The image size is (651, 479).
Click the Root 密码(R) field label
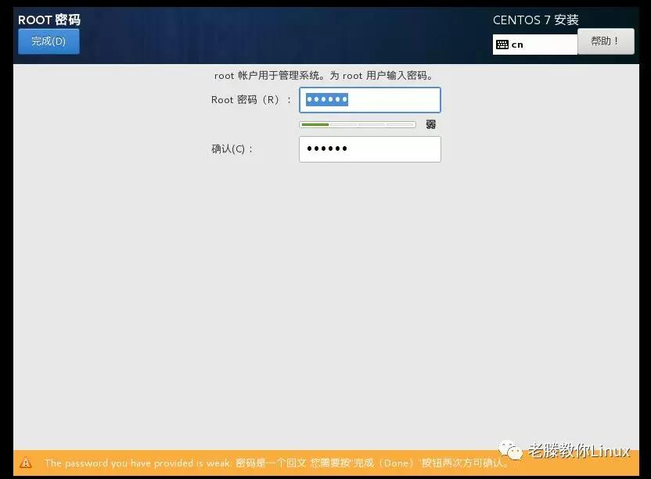(250, 100)
